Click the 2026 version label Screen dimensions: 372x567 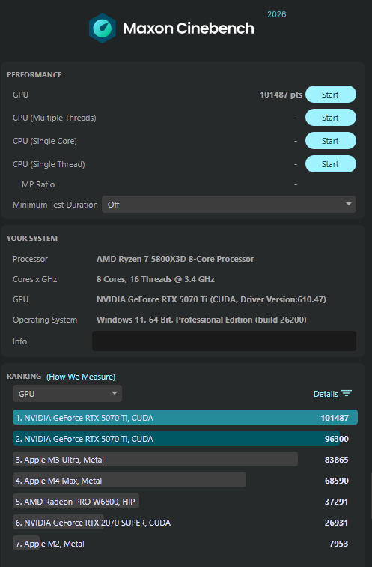277,14
